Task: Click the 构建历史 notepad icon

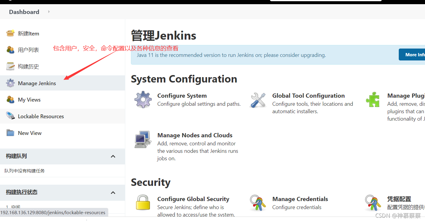Action: pos(10,66)
